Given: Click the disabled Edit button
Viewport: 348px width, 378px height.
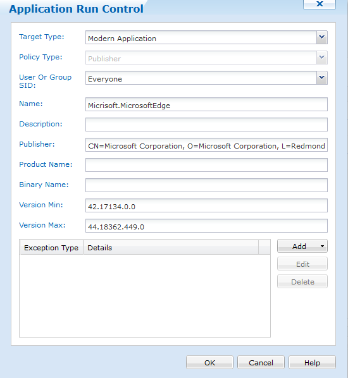Looking at the screenshot, I should (302, 264).
